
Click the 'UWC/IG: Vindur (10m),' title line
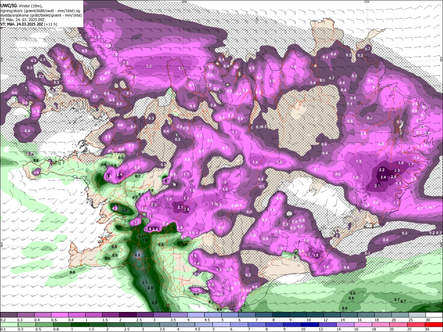coord(21,6)
